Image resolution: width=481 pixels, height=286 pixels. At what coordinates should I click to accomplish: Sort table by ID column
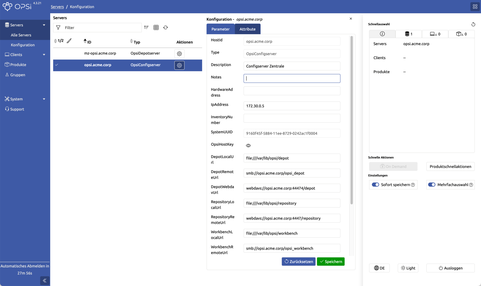(x=87, y=42)
